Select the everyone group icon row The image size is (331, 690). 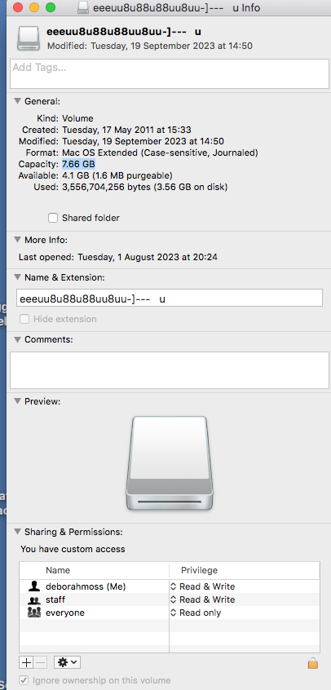(x=170, y=613)
